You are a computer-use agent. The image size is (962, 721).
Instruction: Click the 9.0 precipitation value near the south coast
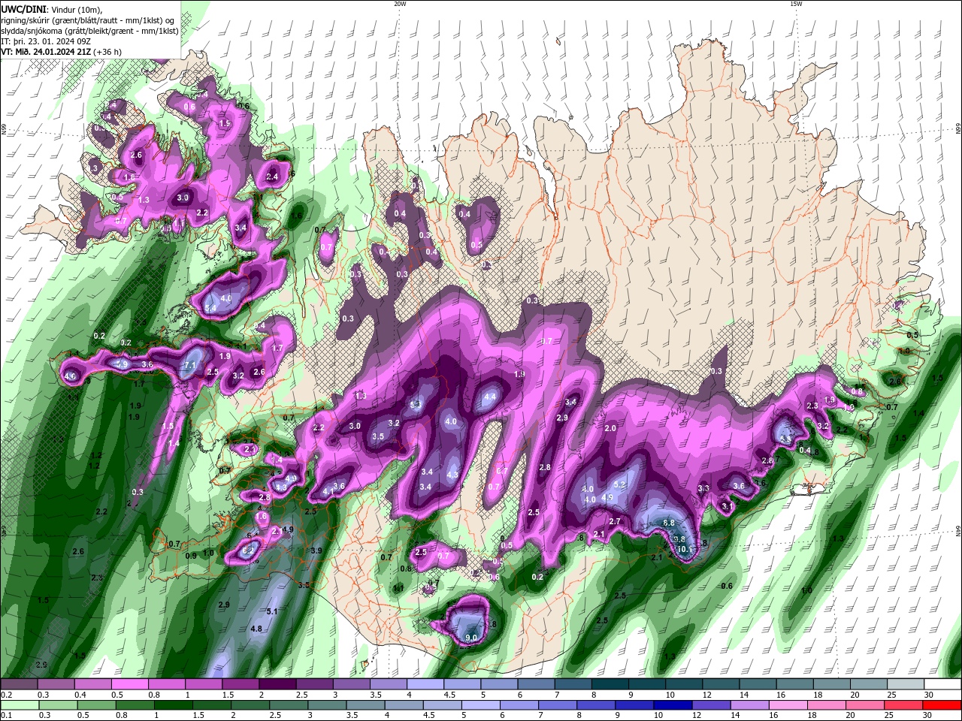(471, 638)
